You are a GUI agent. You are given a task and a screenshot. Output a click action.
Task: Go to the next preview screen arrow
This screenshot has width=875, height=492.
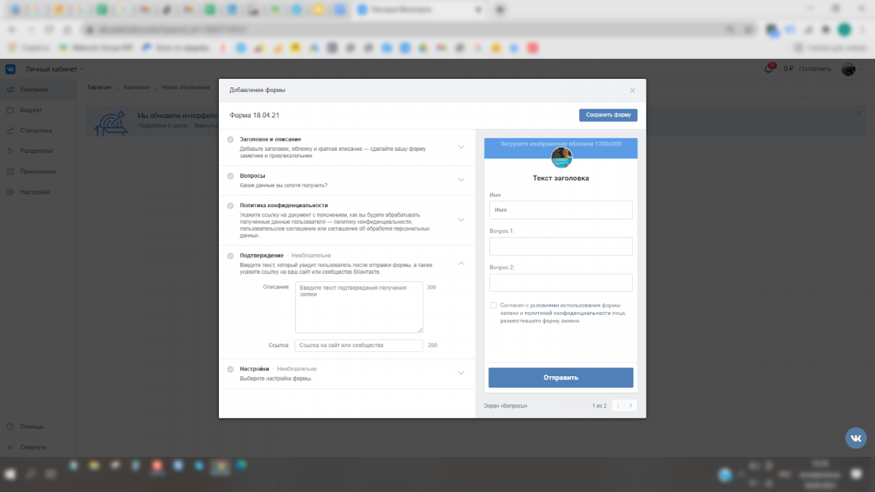tap(631, 405)
